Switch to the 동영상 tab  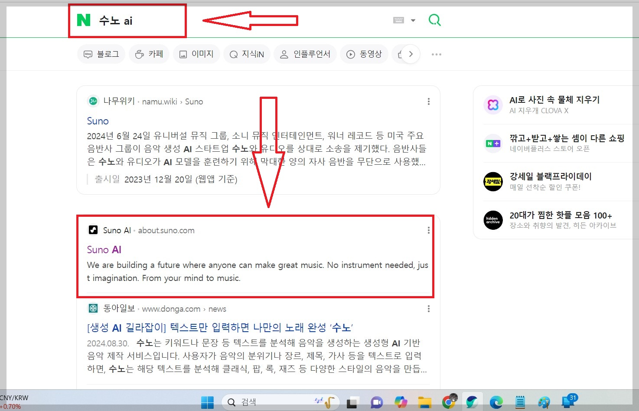point(364,54)
